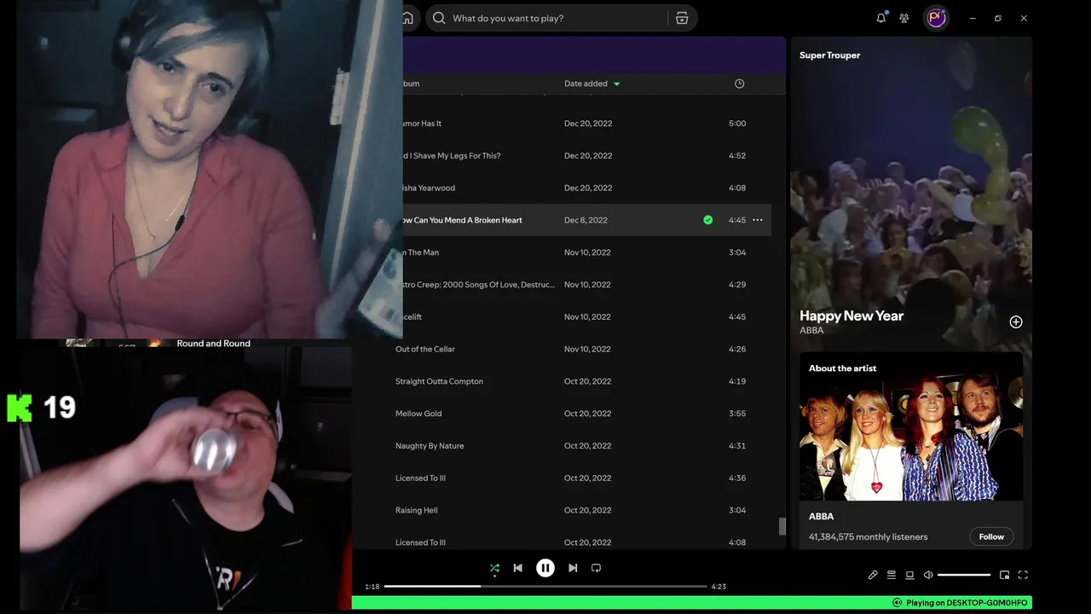Image resolution: width=1091 pixels, height=614 pixels.
Task: Click the Dec 8, 2022 date cell
Action: [x=586, y=220]
